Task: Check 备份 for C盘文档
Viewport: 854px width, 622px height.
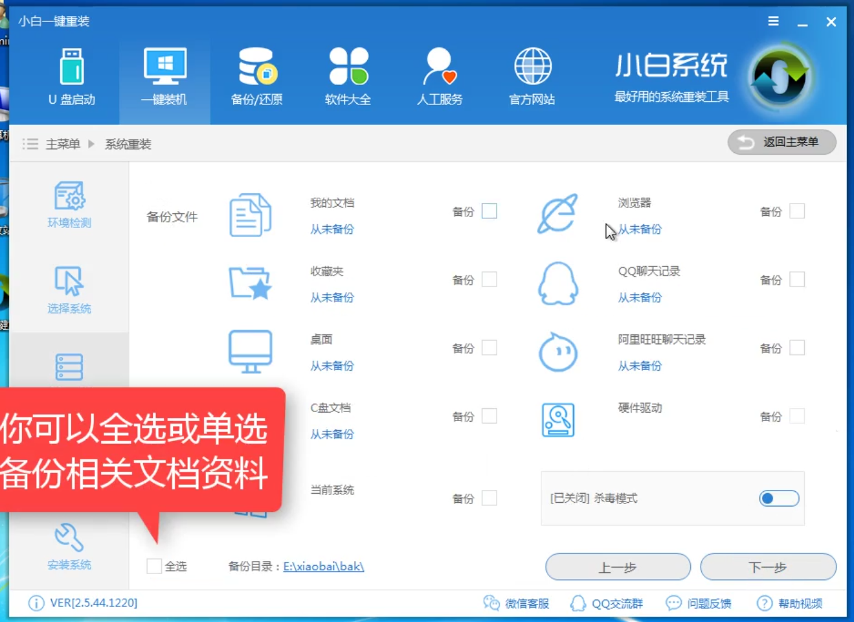Action: pos(489,416)
